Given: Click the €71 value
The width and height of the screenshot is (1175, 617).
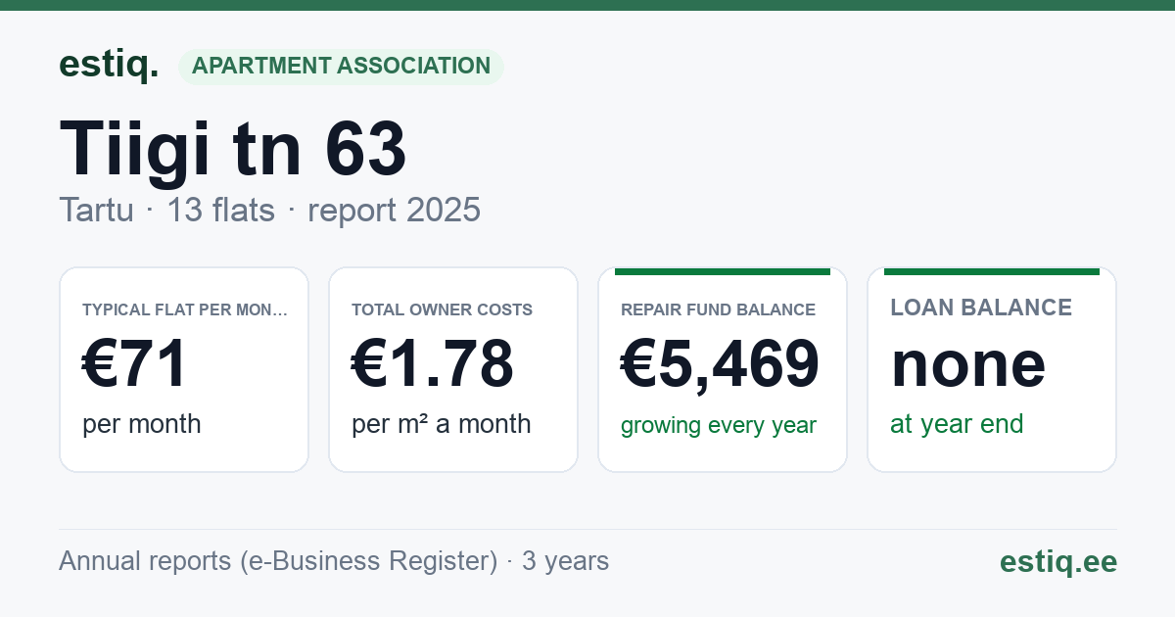Looking at the screenshot, I should click(134, 364).
